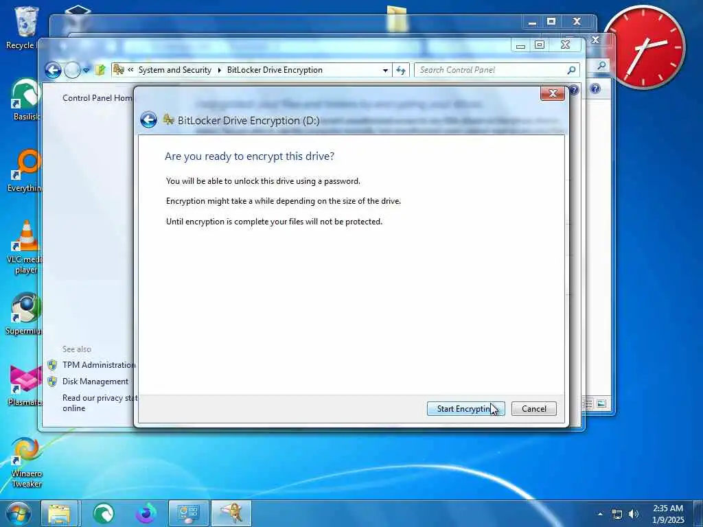Open the Basilisk desktop shortcut

point(25,99)
